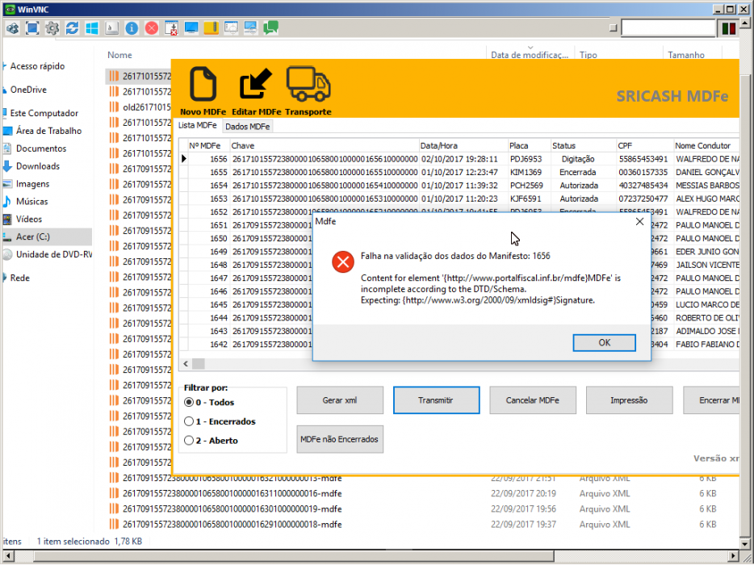This screenshot has height=565, width=754.
Task: Click the Área de Trabalho desktop icon
Action: 7,131
